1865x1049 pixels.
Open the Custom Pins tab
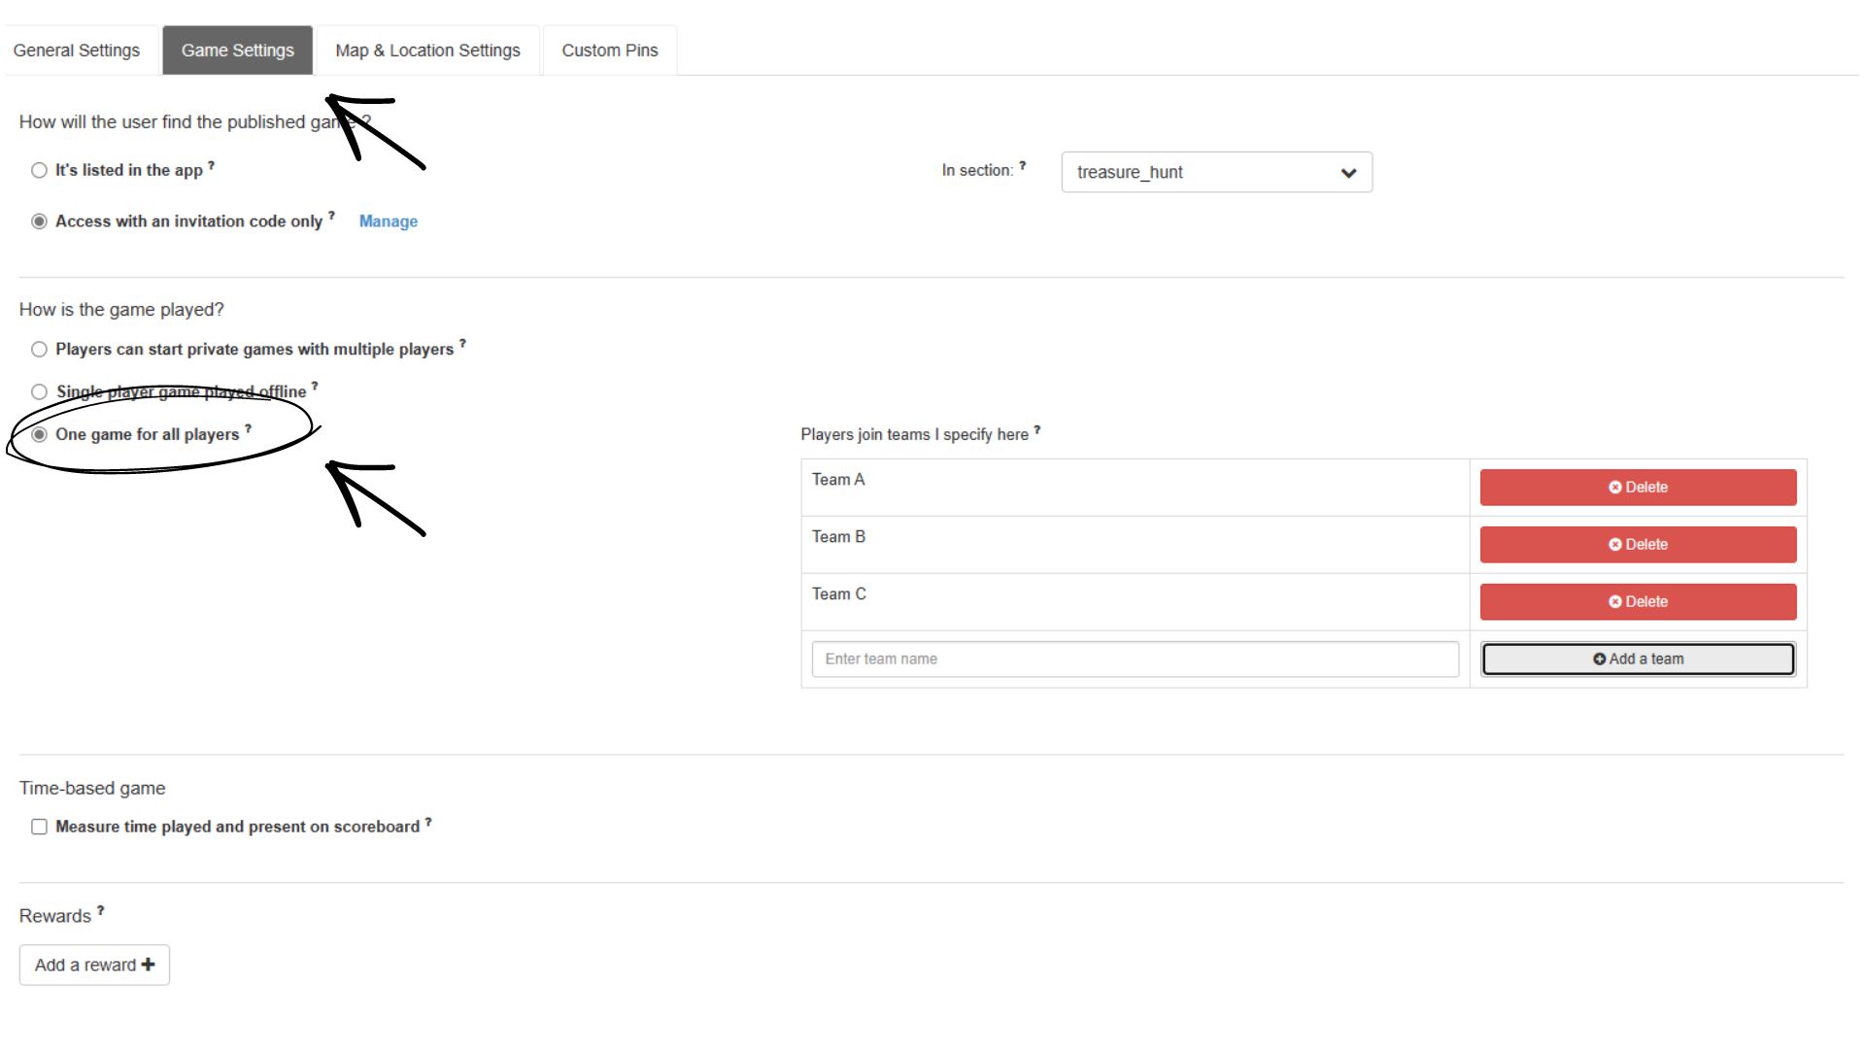click(609, 50)
